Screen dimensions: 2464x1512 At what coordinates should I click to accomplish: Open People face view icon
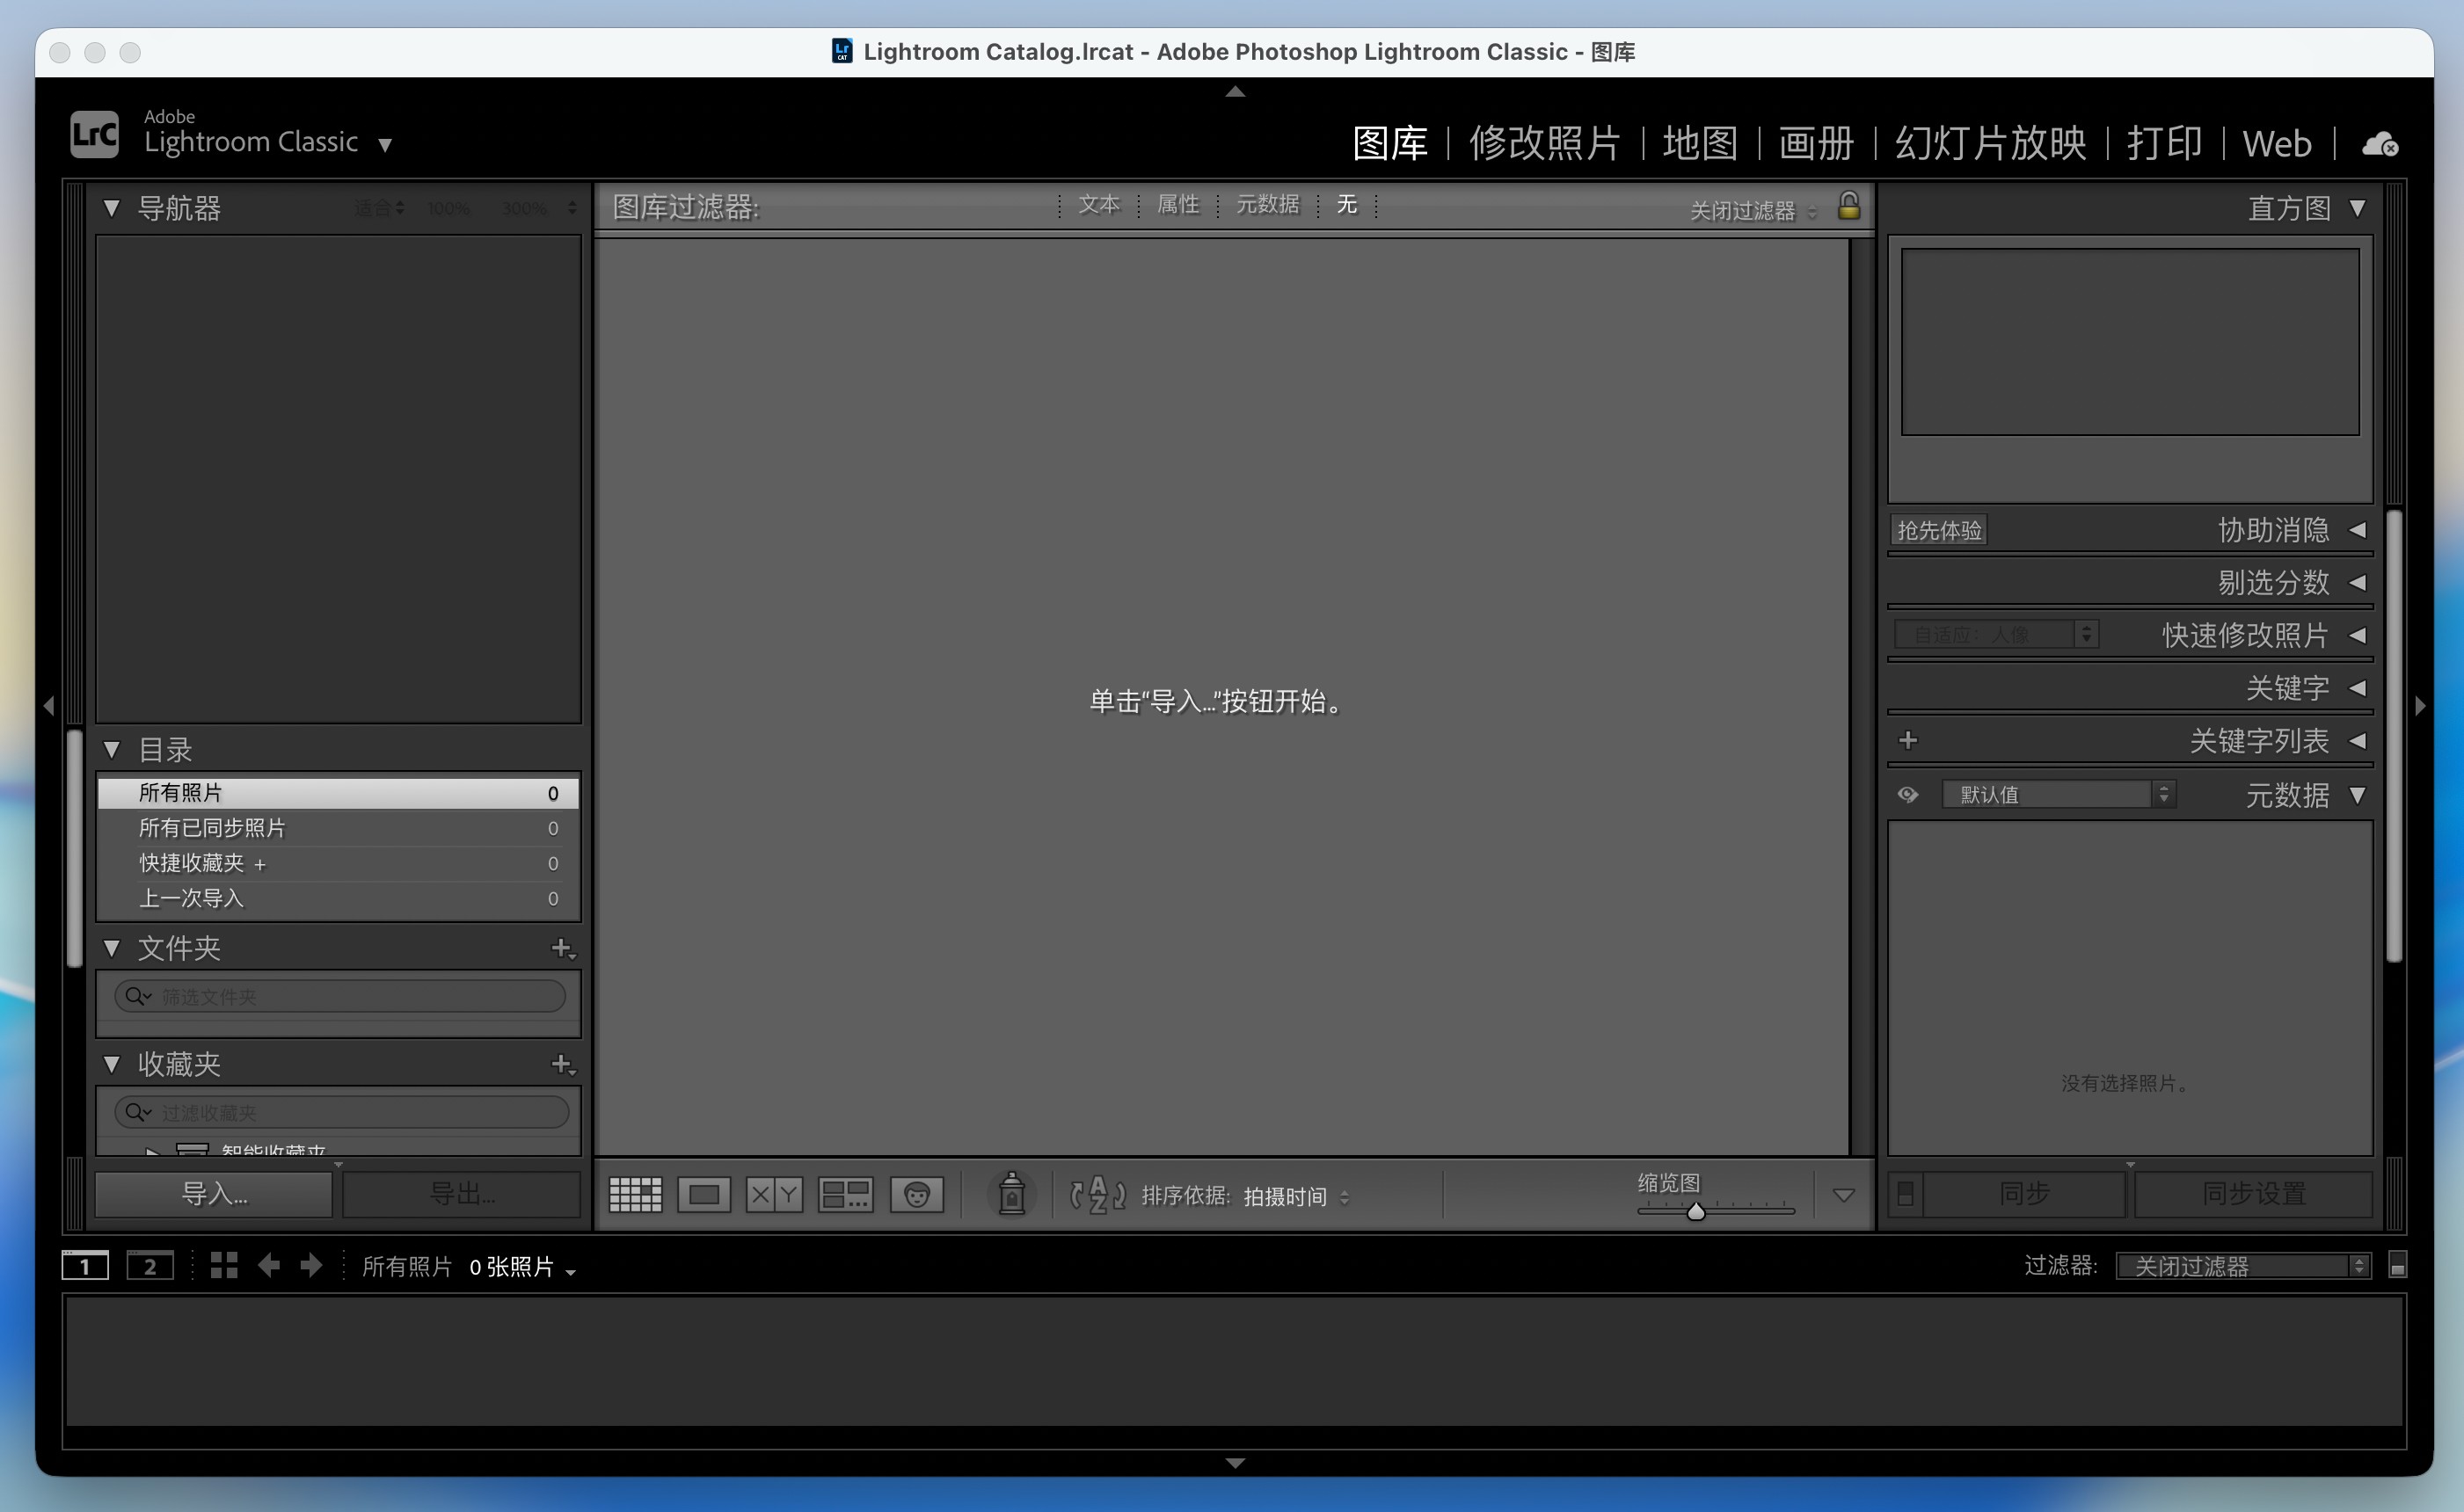click(916, 1194)
